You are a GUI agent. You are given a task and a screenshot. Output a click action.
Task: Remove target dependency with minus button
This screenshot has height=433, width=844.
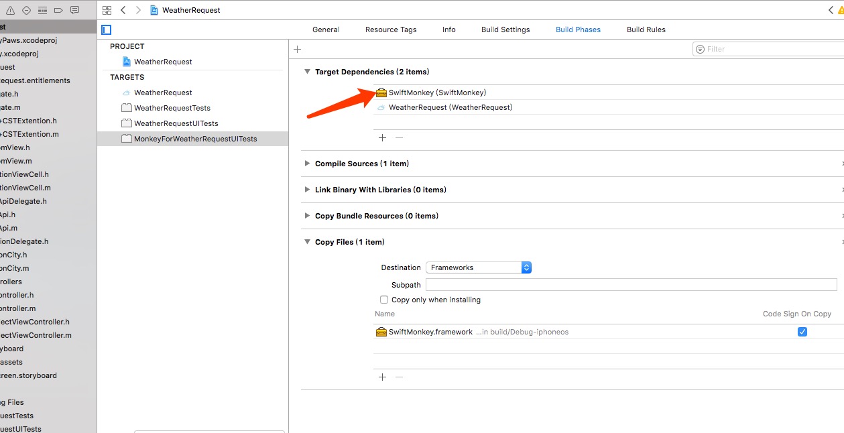[399, 137]
